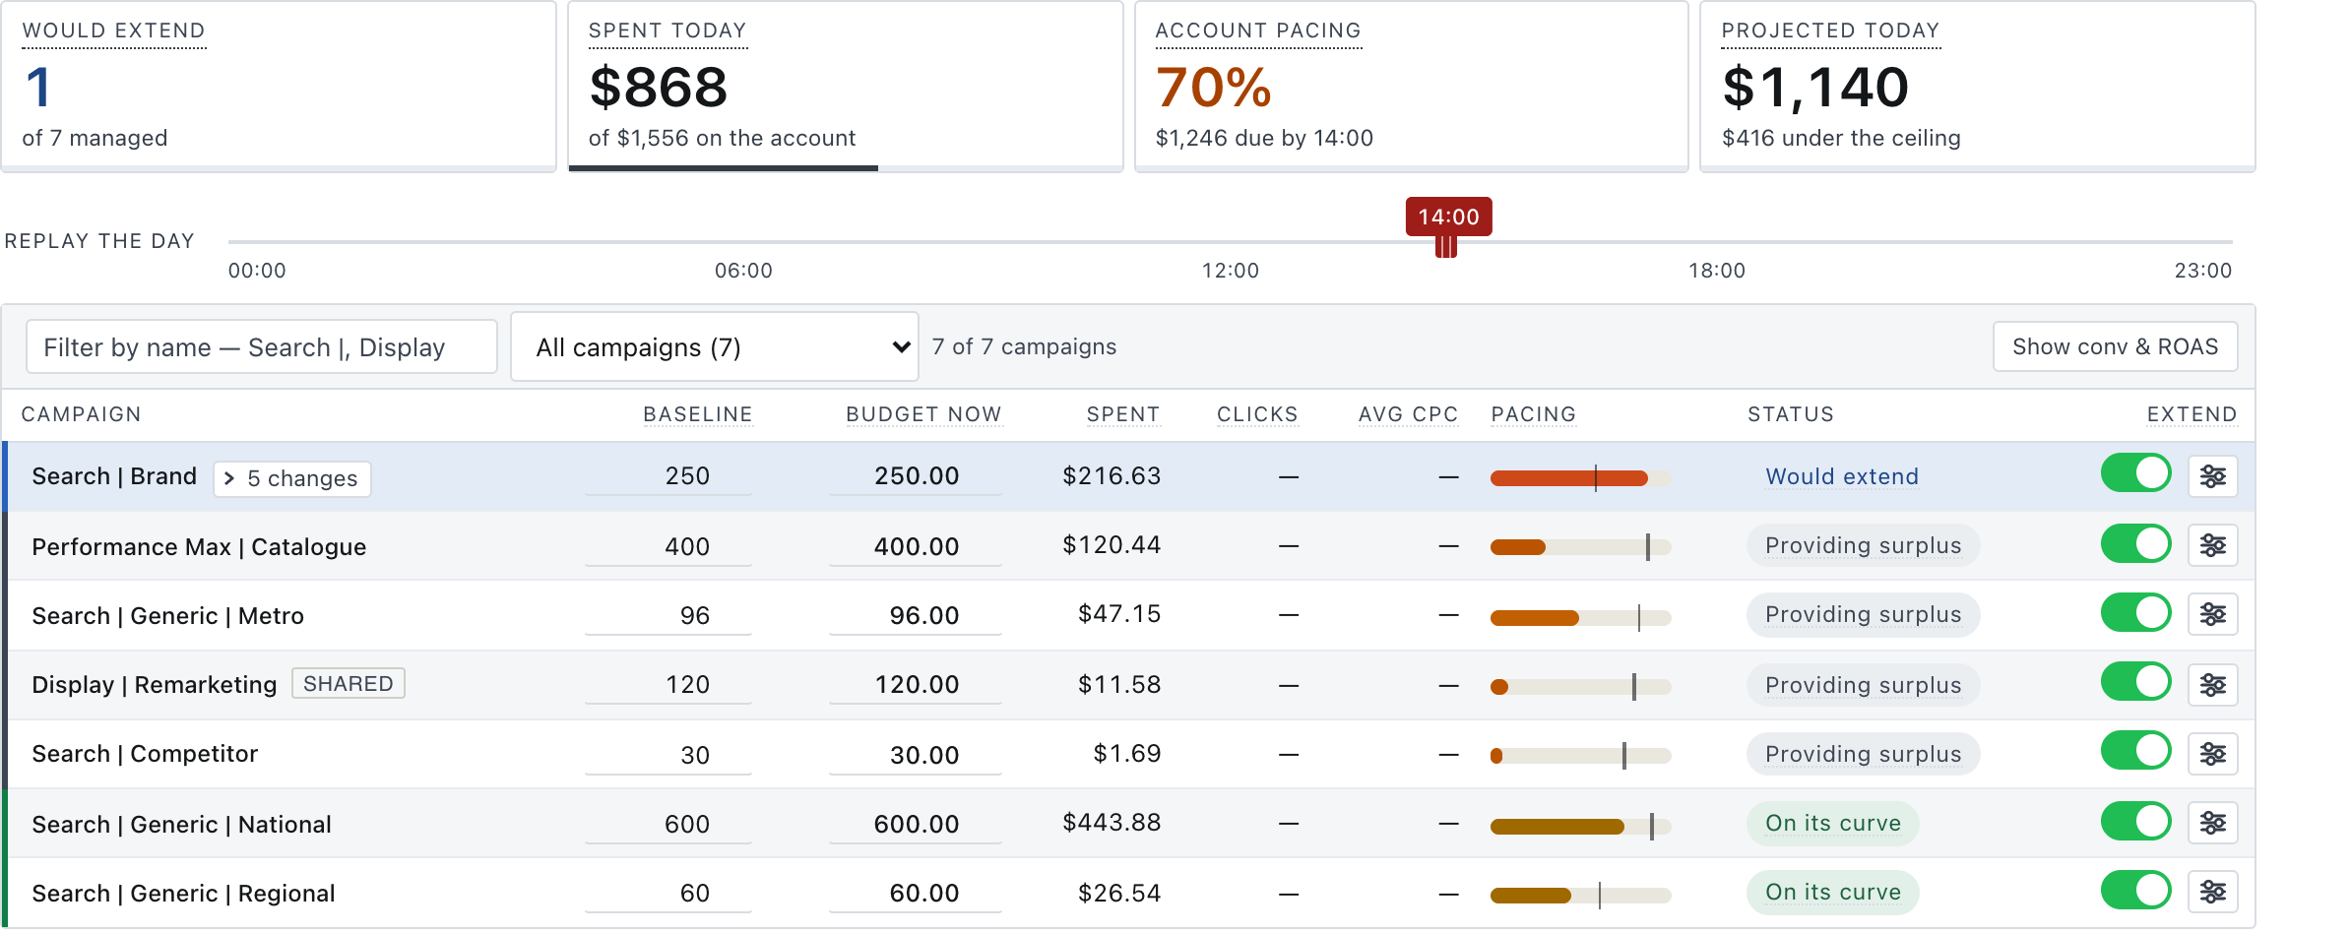Open the All campaigns (7) dropdown
This screenshot has width=2351, height=933.
[715, 346]
